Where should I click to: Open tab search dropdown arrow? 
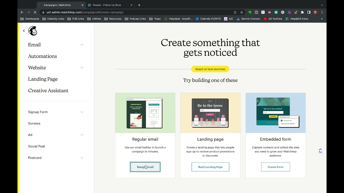[x=322, y=5]
